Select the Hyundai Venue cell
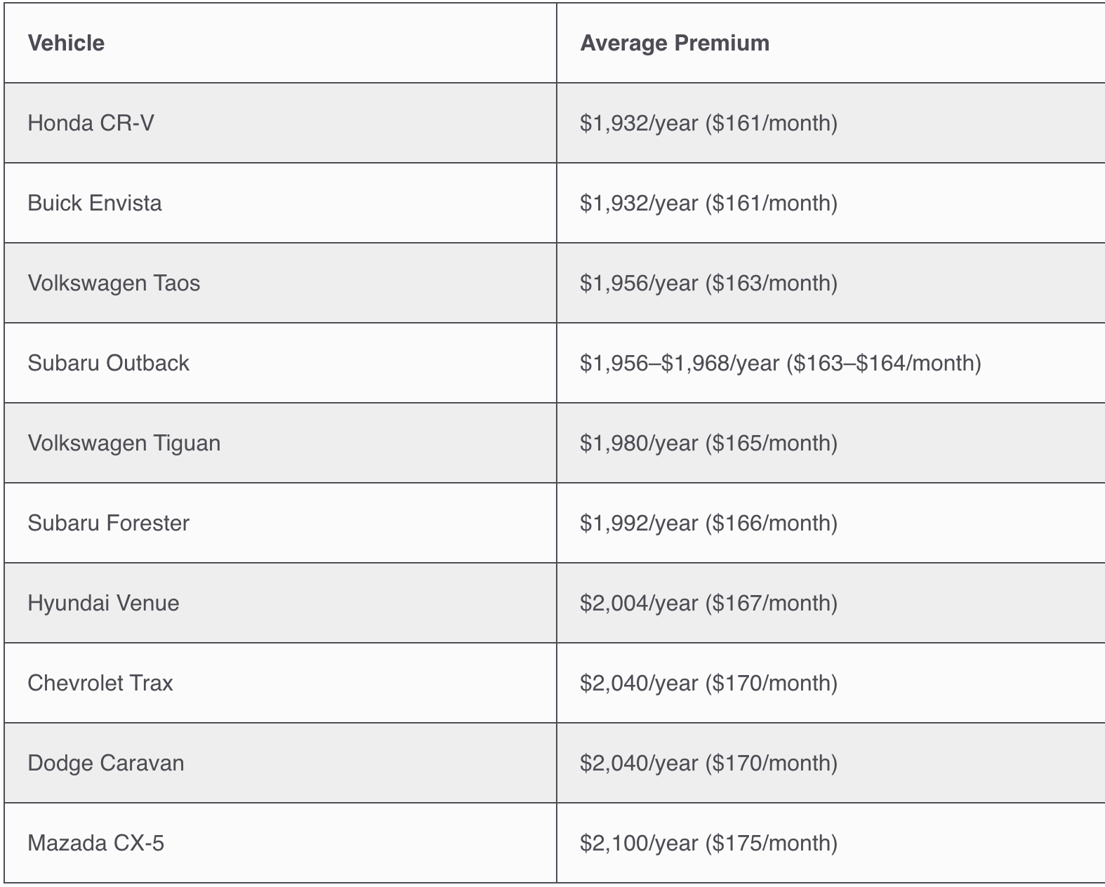1105x887 pixels. click(x=103, y=603)
